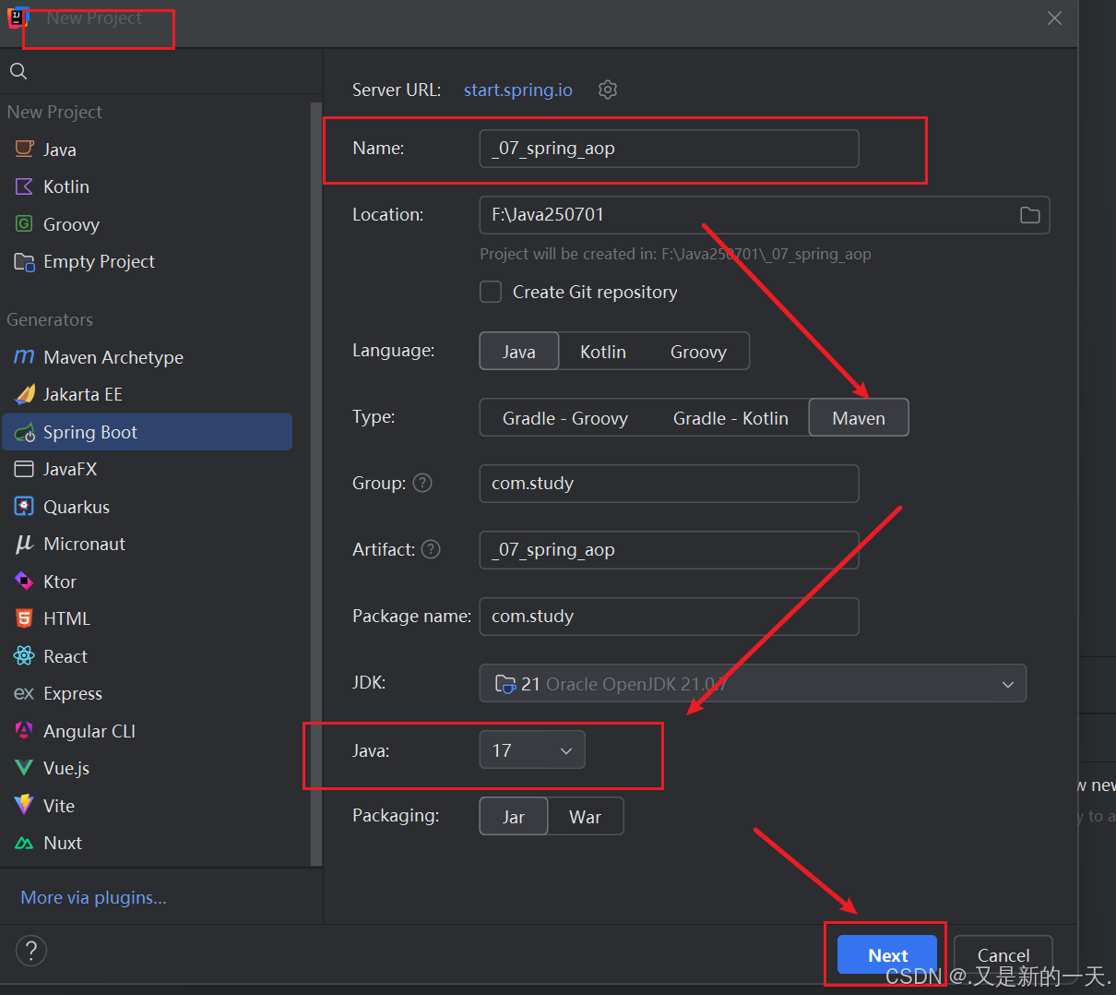Select the Groovy project icon
The image size is (1116, 995).
(25, 224)
